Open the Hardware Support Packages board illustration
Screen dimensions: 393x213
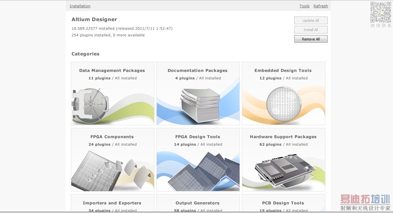click(x=286, y=171)
